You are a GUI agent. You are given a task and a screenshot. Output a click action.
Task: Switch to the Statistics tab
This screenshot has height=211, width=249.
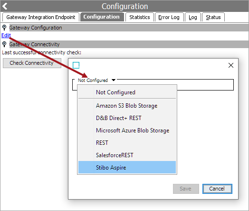(x=140, y=17)
